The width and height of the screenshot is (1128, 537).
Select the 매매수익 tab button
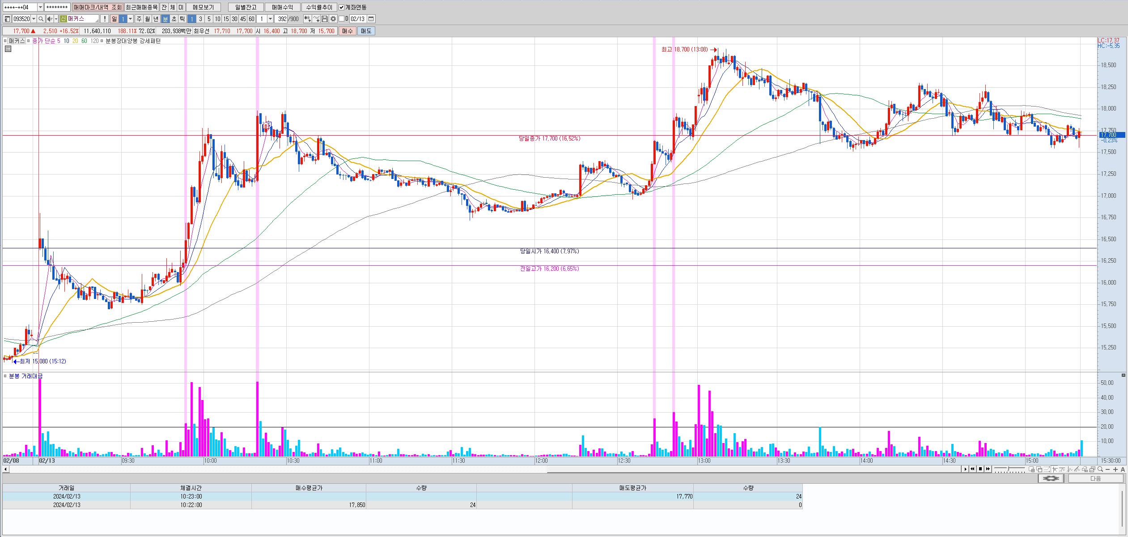[x=282, y=7]
